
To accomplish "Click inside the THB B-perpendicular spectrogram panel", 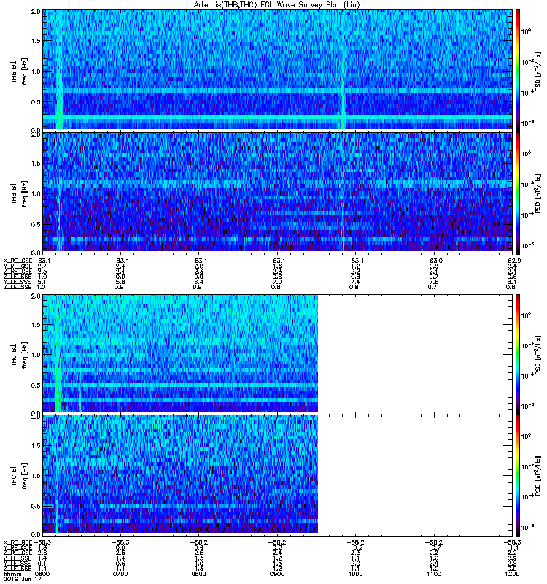I will pos(277,70).
